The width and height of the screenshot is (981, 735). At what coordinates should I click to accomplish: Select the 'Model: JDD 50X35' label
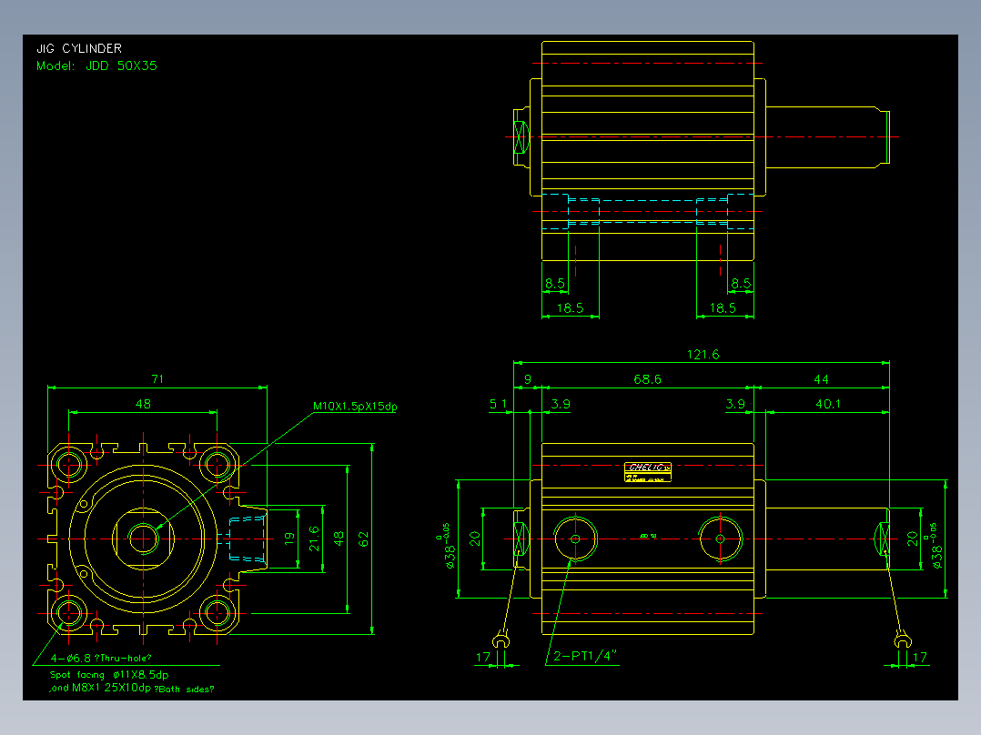[96, 65]
